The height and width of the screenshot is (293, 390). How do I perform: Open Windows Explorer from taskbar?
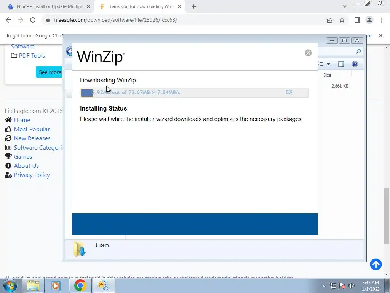33,285
